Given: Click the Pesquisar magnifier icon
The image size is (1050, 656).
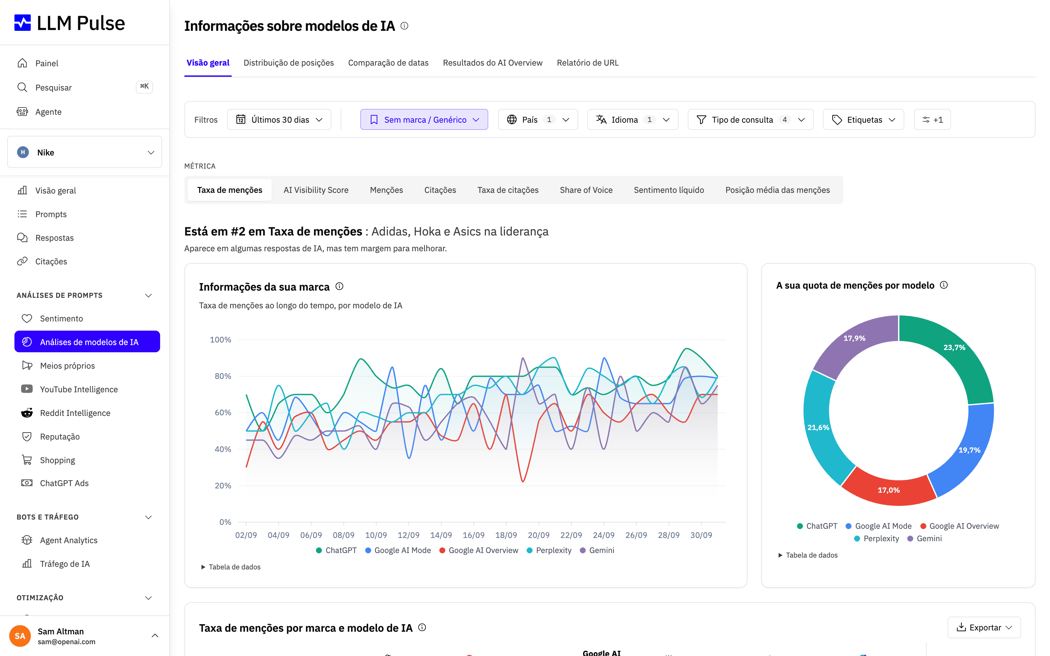Looking at the screenshot, I should 22,87.
